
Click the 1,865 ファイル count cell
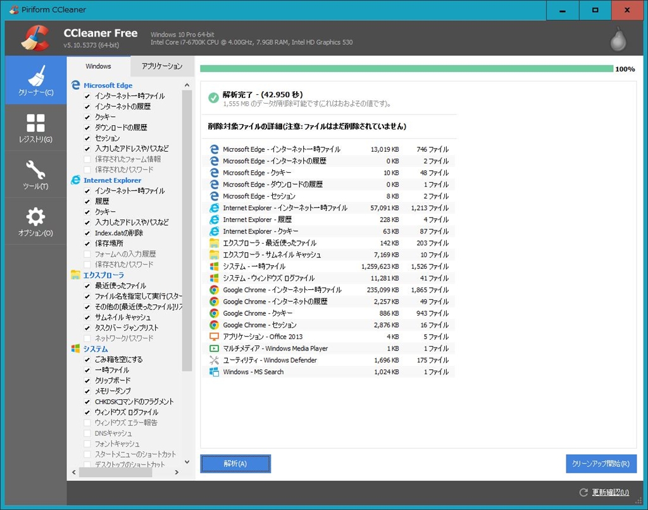[430, 290]
